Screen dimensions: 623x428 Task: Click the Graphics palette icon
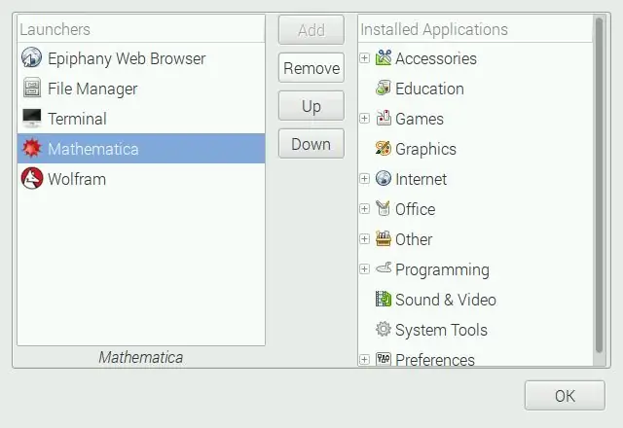(x=383, y=149)
